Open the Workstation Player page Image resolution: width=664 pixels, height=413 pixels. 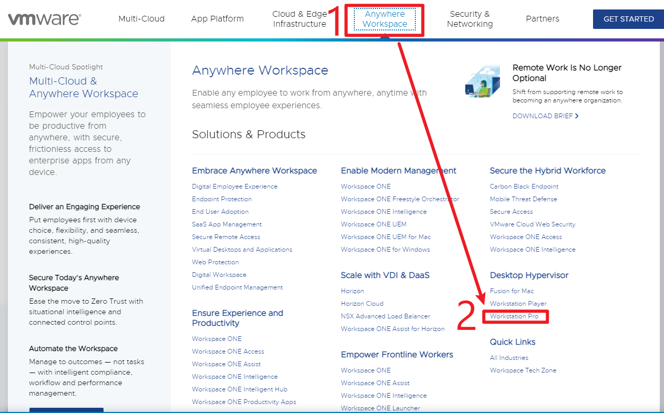[x=518, y=303]
